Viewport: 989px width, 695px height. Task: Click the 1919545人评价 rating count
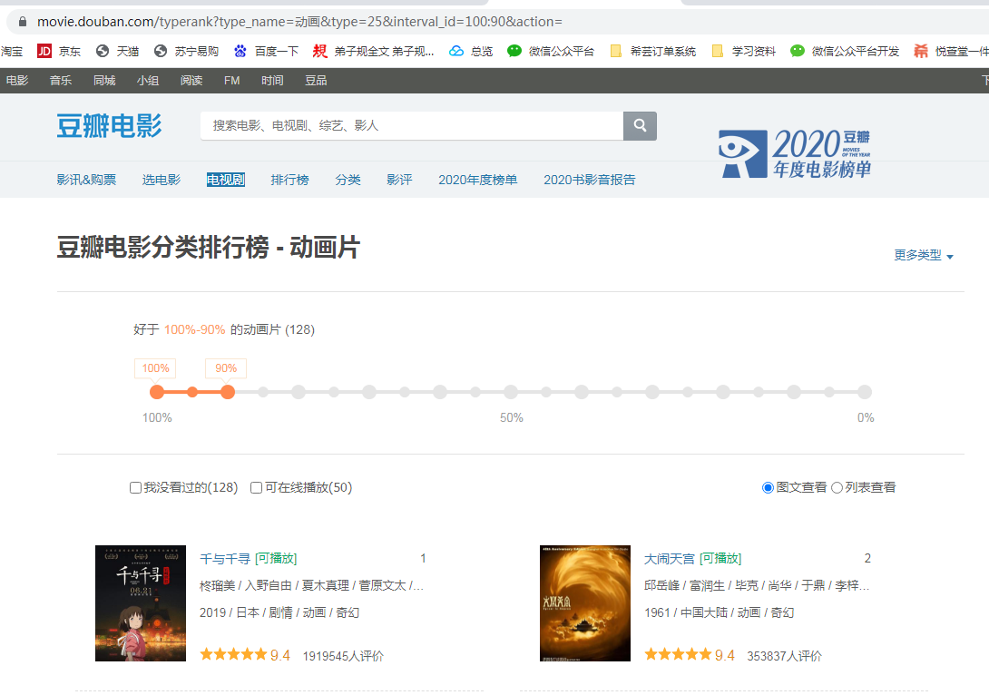point(343,656)
